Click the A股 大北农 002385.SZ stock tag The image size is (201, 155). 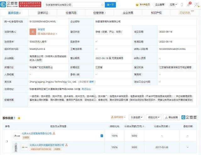click(x=41, y=149)
